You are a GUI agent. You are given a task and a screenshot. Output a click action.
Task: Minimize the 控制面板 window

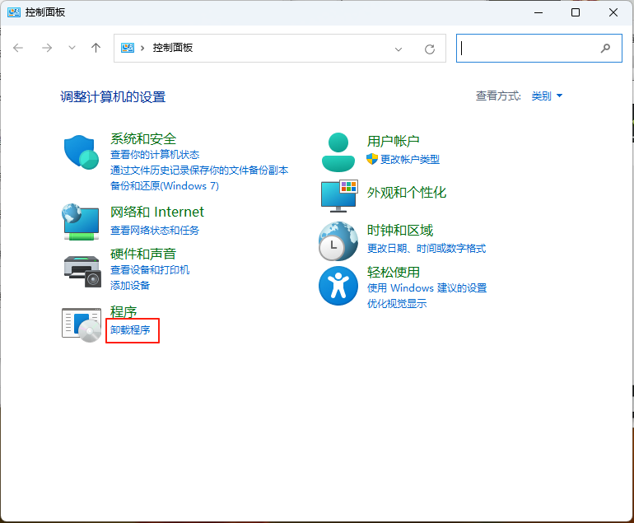(538, 12)
